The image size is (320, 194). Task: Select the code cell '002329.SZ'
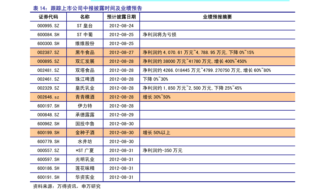coord(48,88)
